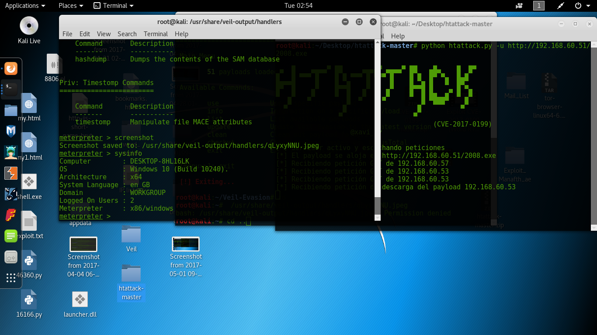Open Screenshot from 2017-04-04 thumbnail
Screen dimensions: 597x335
tap(83, 257)
